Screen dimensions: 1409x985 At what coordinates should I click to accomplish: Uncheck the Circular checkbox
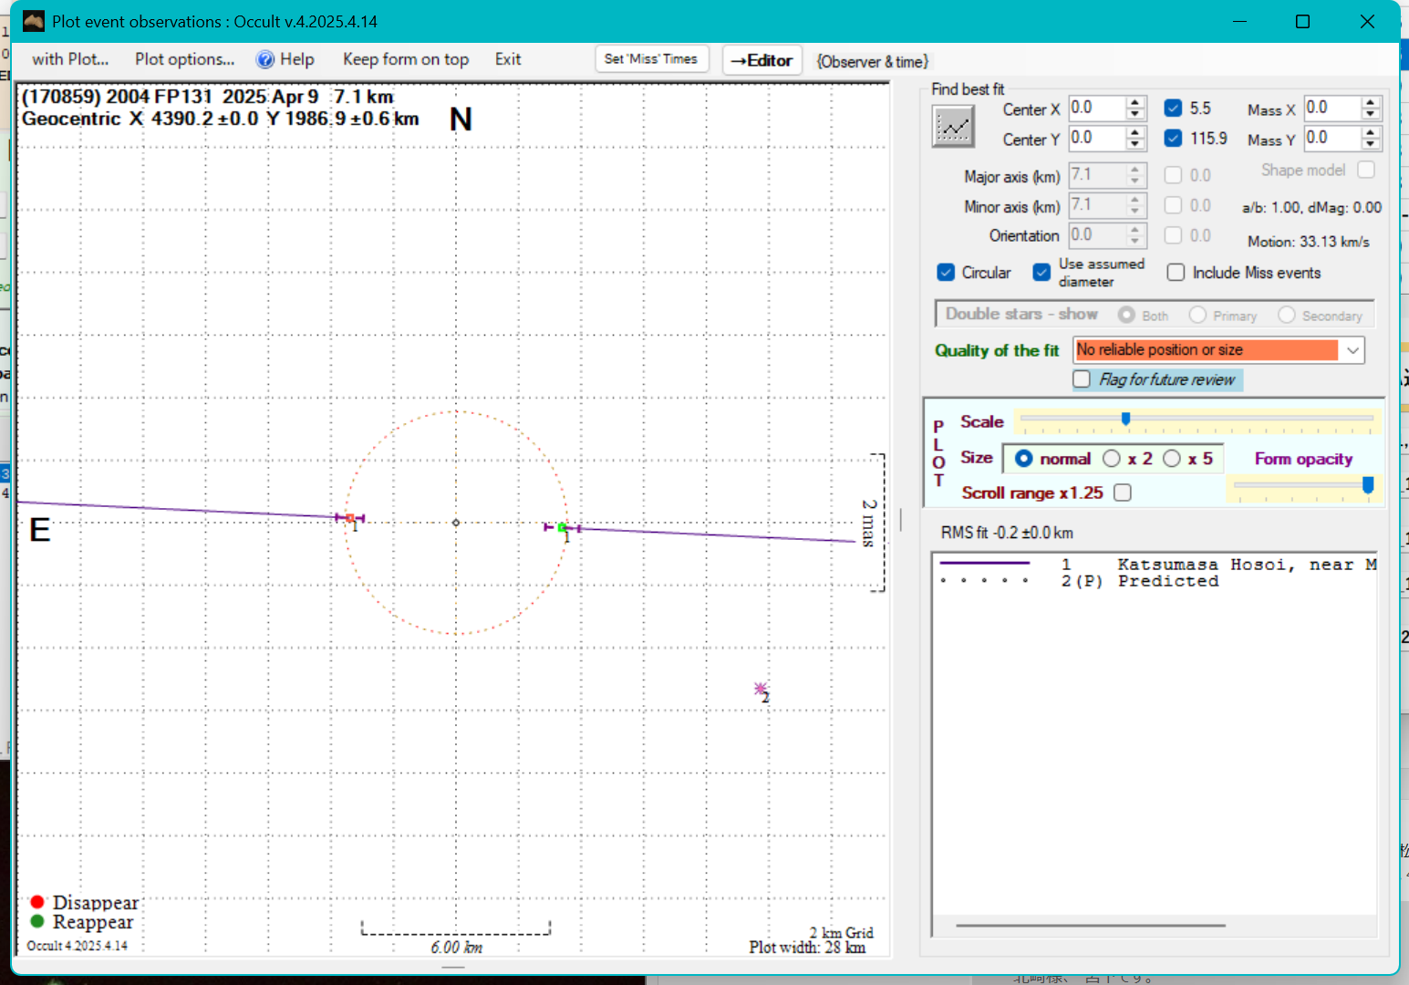pyautogui.click(x=946, y=273)
